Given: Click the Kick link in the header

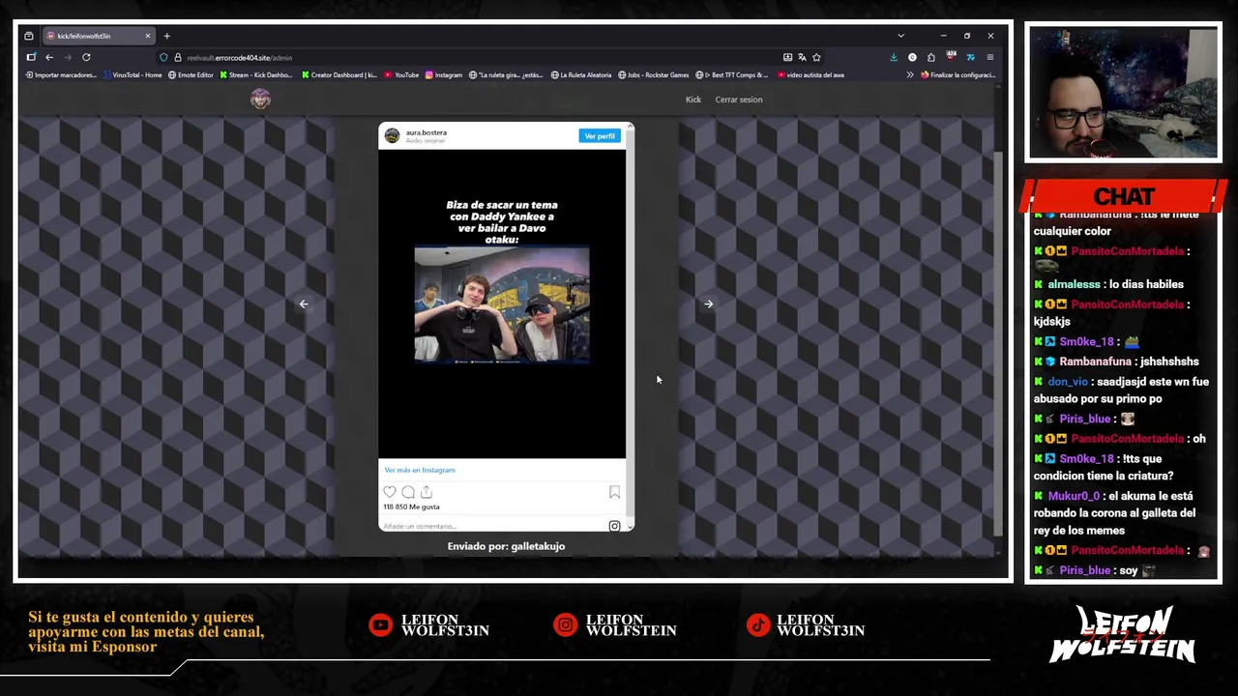Looking at the screenshot, I should click(x=693, y=99).
